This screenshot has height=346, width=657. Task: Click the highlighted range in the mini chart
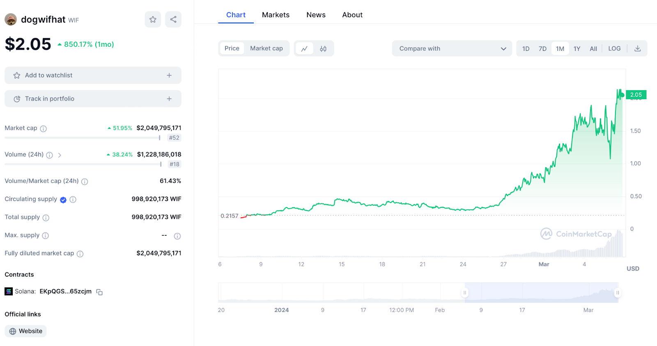(541, 293)
